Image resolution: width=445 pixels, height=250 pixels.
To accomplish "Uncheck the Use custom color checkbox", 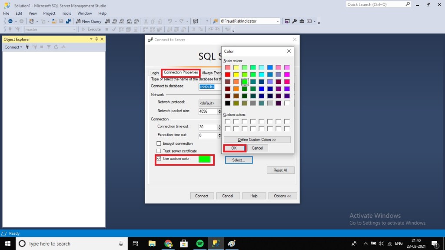I will pos(159,159).
